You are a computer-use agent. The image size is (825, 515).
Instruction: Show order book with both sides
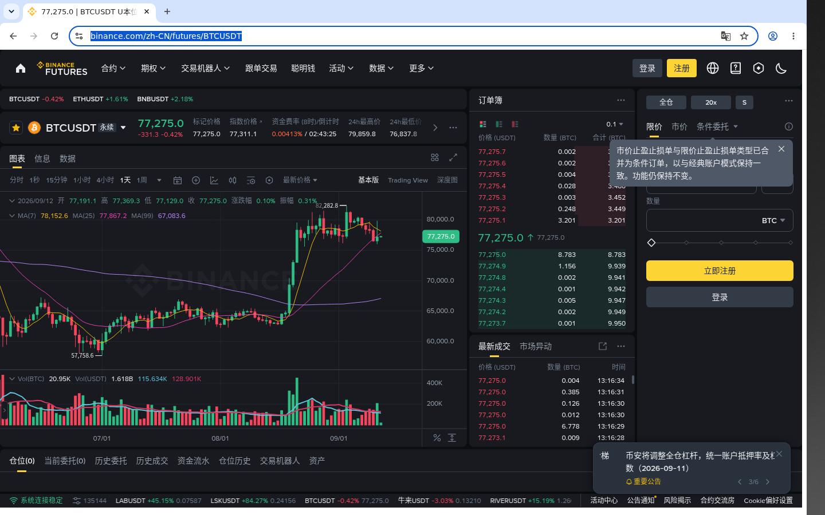483,124
